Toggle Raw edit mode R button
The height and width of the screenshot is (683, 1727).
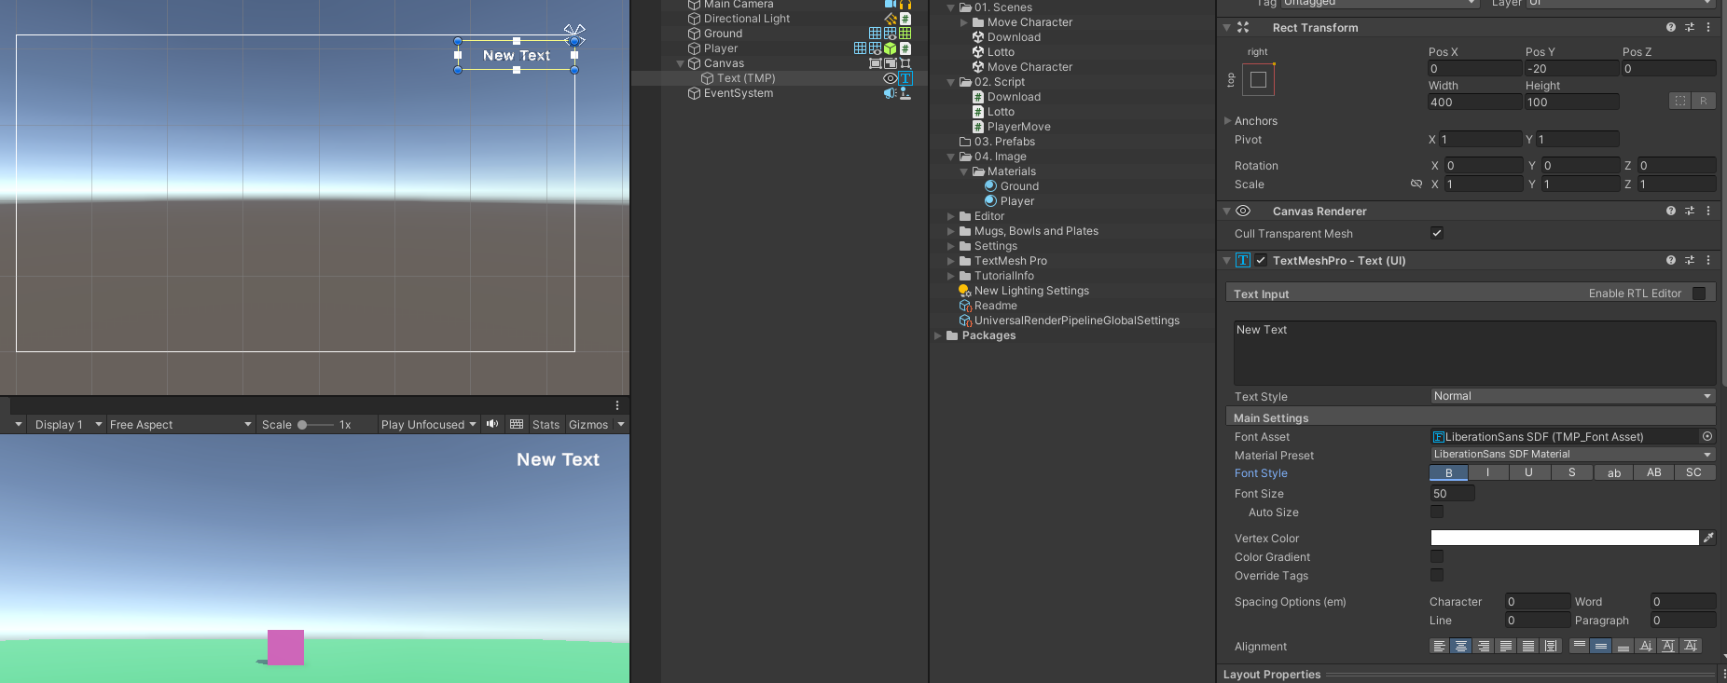pos(1704,101)
